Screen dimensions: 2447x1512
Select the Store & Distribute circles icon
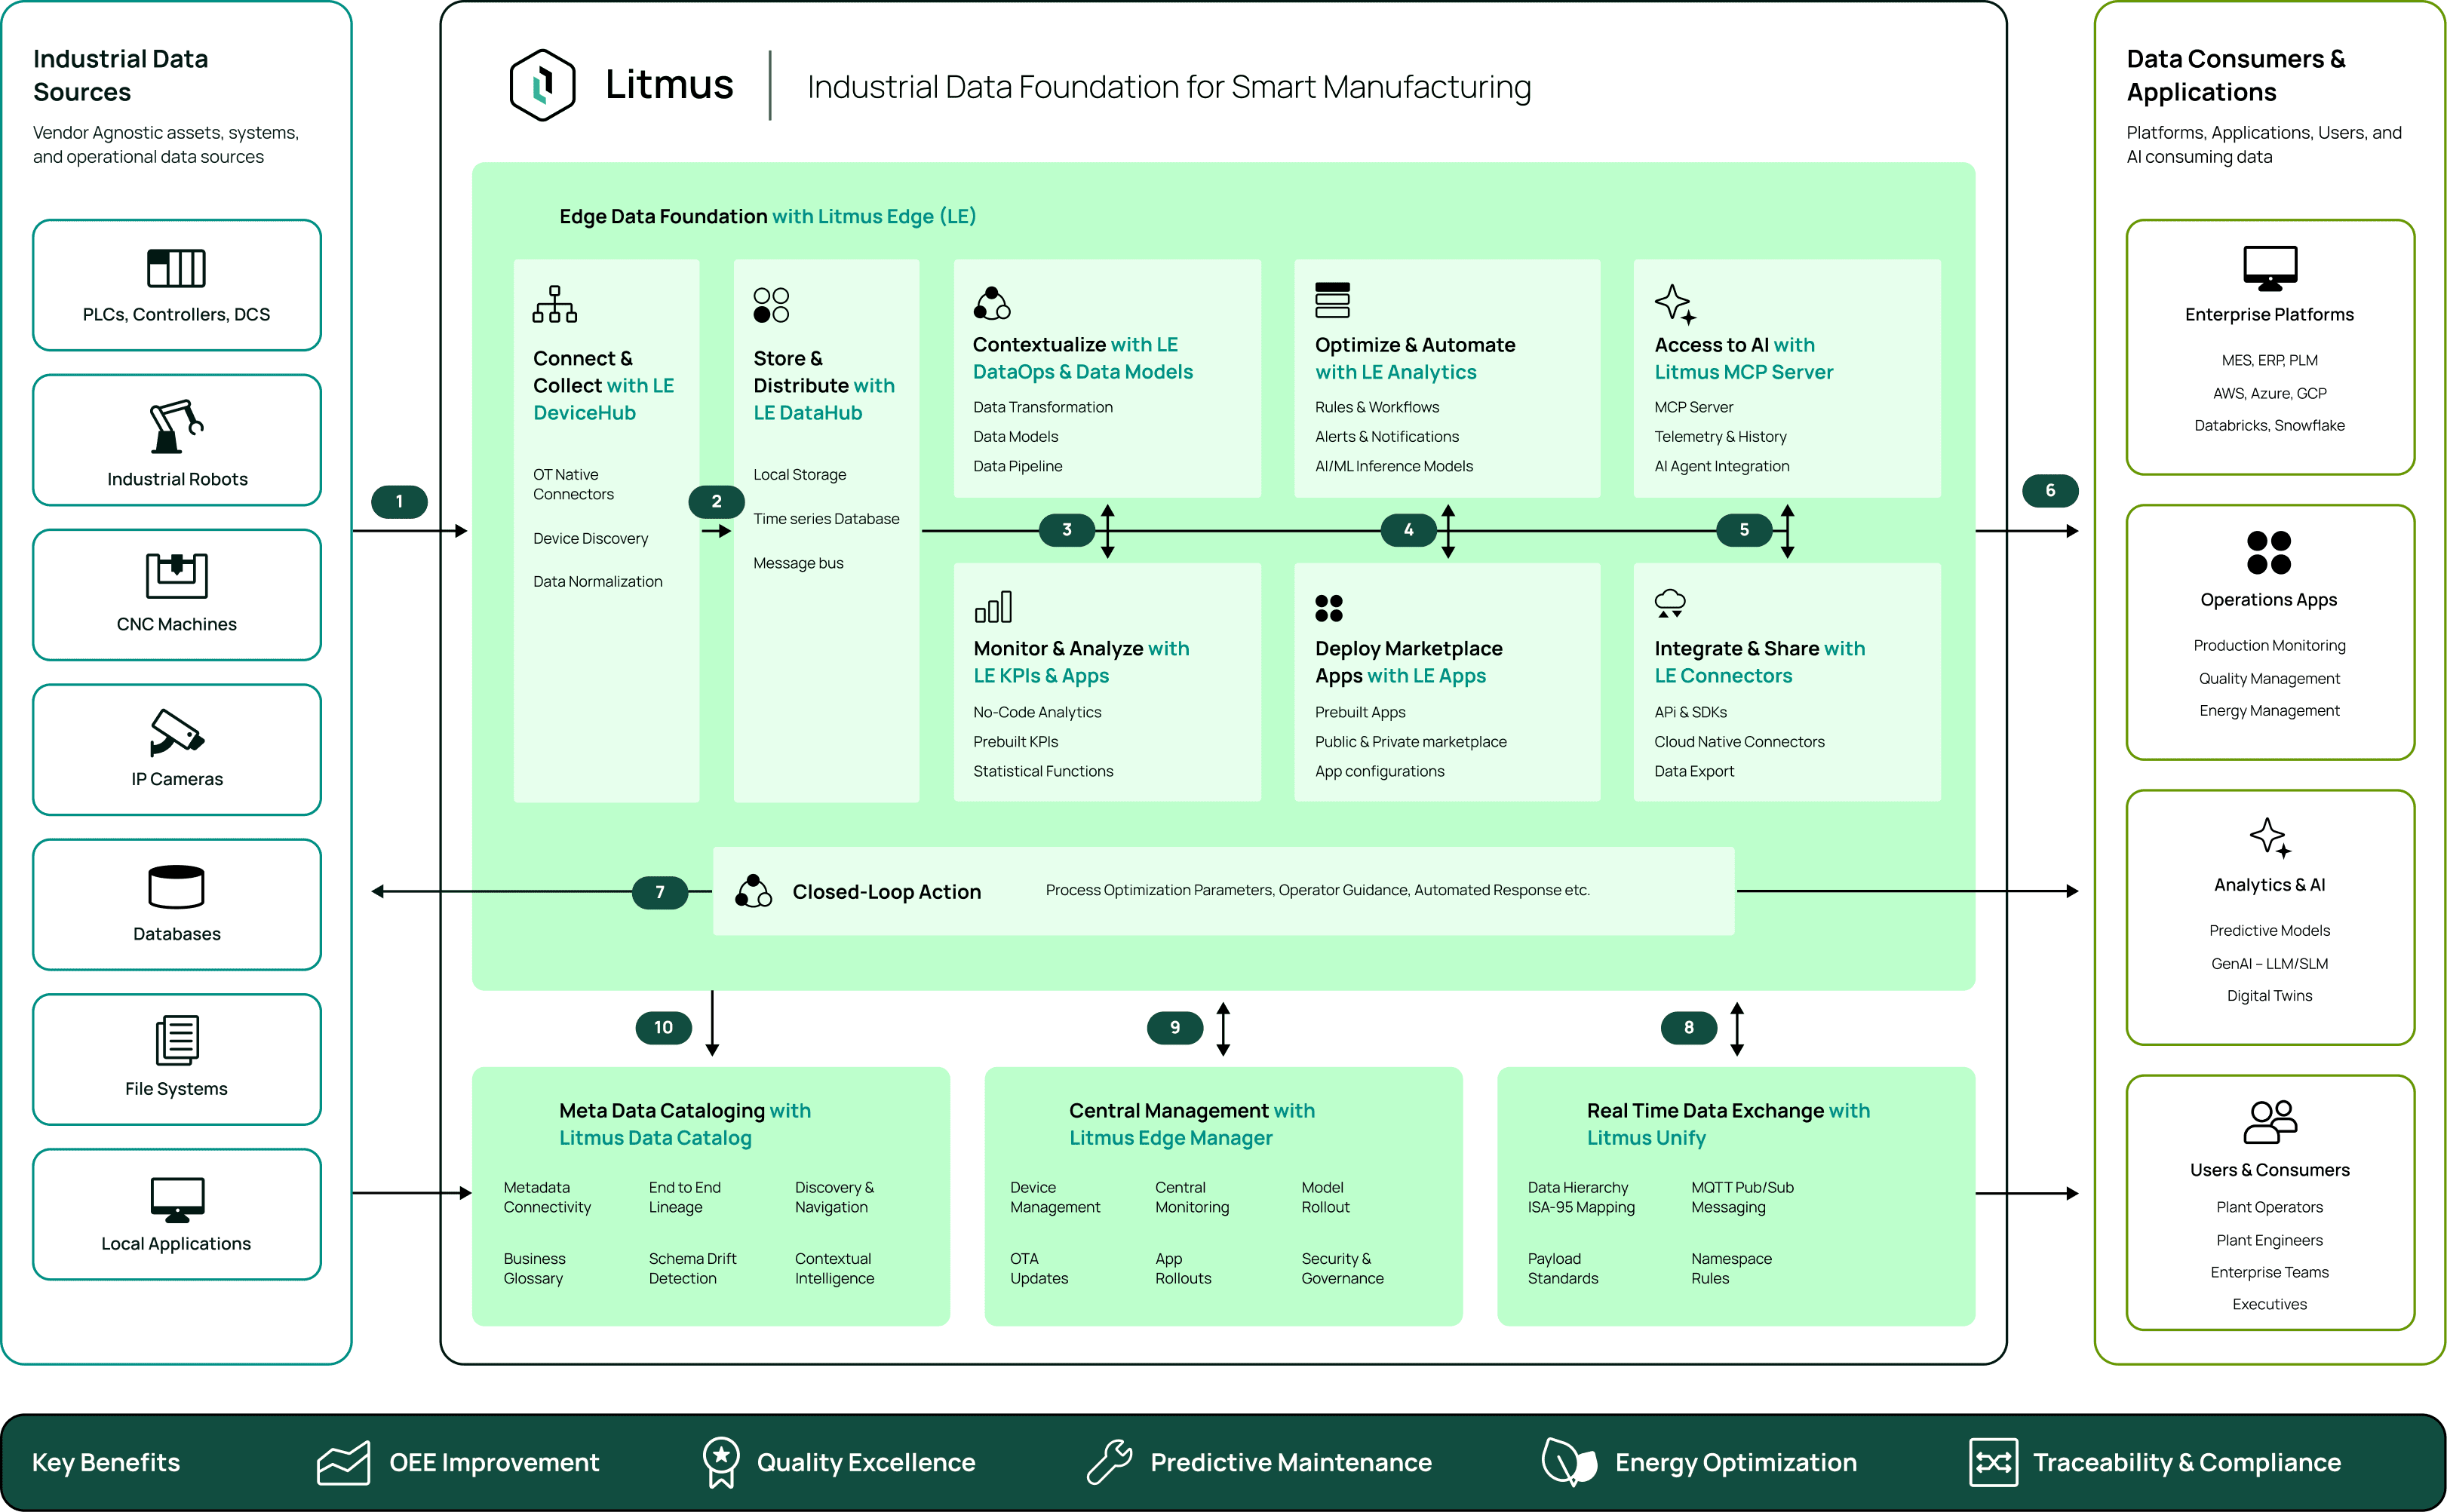coord(771,305)
